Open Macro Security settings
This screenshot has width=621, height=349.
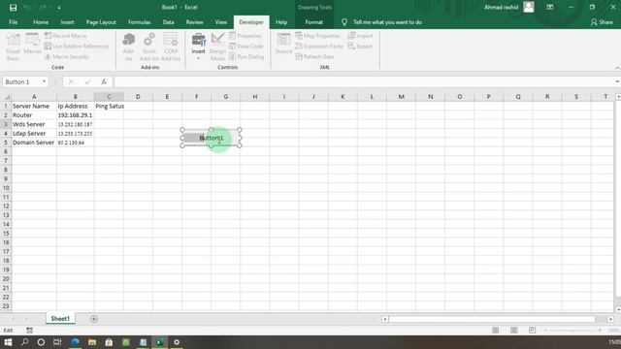click(x=67, y=56)
